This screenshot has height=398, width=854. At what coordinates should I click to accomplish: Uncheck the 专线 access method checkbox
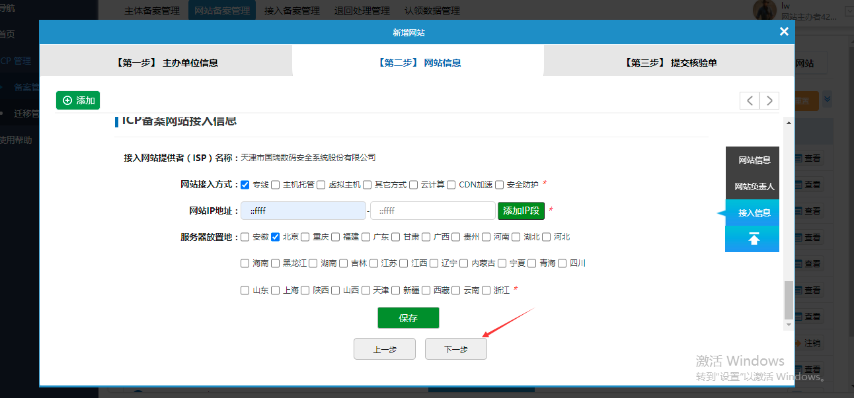(245, 185)
